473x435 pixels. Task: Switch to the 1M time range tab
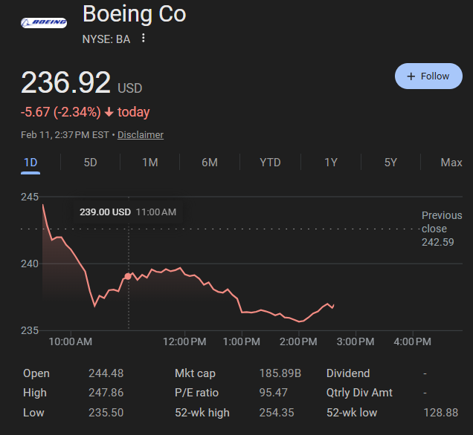coord(149,163)
